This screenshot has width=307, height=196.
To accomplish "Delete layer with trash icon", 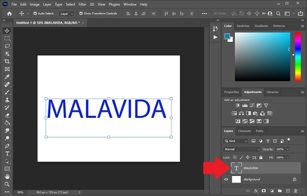I will 296,191.
